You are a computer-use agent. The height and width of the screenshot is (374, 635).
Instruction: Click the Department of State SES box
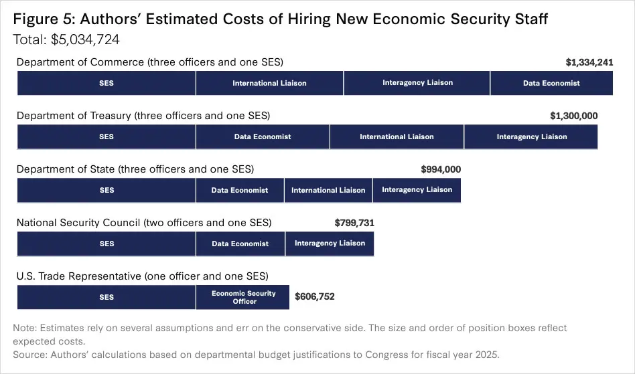pos(107,190)
